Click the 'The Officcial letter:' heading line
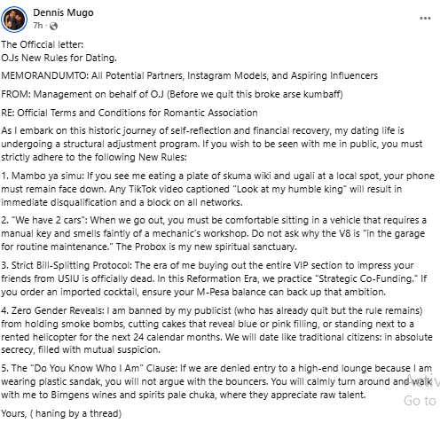 coord(43,44)
